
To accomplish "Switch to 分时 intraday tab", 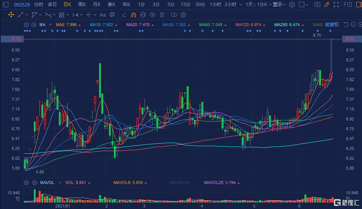I will tap(38, 5).
